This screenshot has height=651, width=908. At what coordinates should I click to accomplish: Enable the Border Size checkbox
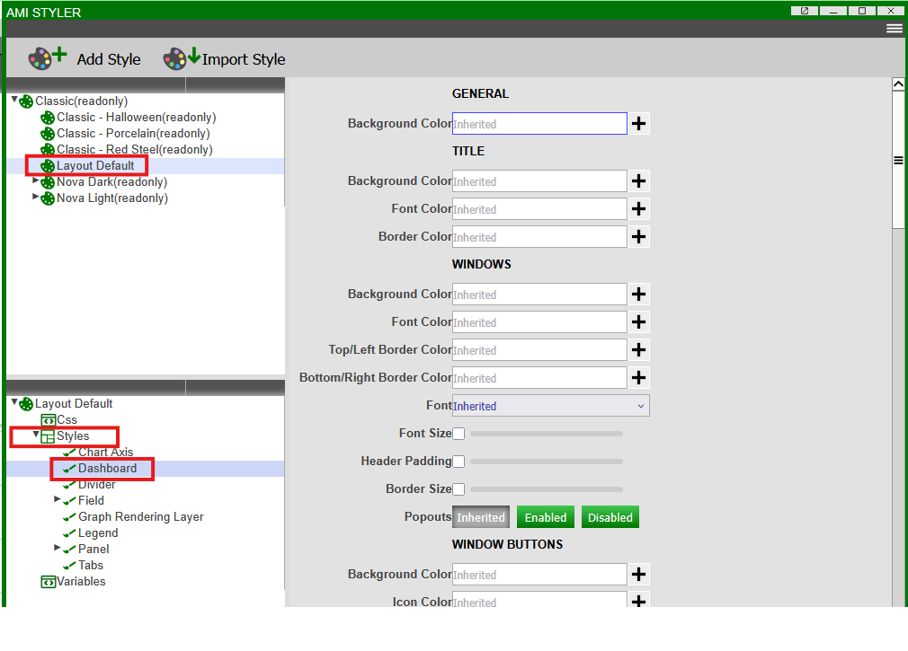458,489
